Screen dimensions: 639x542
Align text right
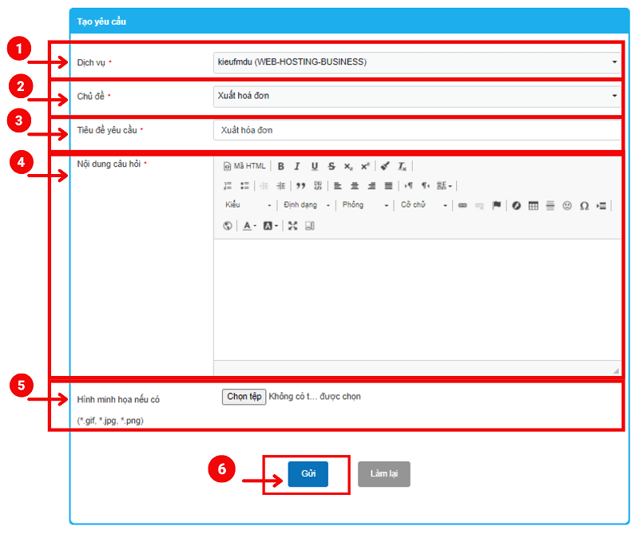click(371, 186)
